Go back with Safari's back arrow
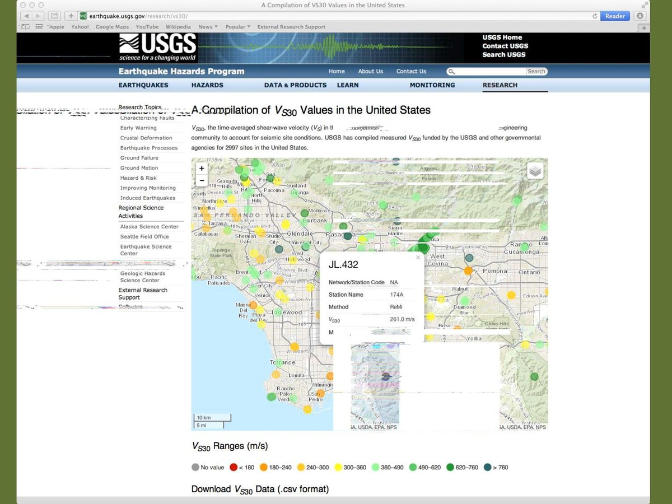The width and height of the screenshot is (672, 504). [26, 16]
